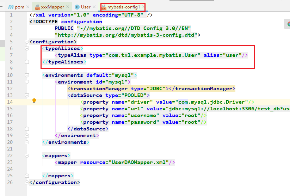Click the Maven icon on pom tab
Viewport: 290px width, 196px height.
[x=11, y=7]
